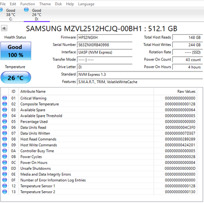Click the status orb for Power On Hours attribute

pos(4,162)
